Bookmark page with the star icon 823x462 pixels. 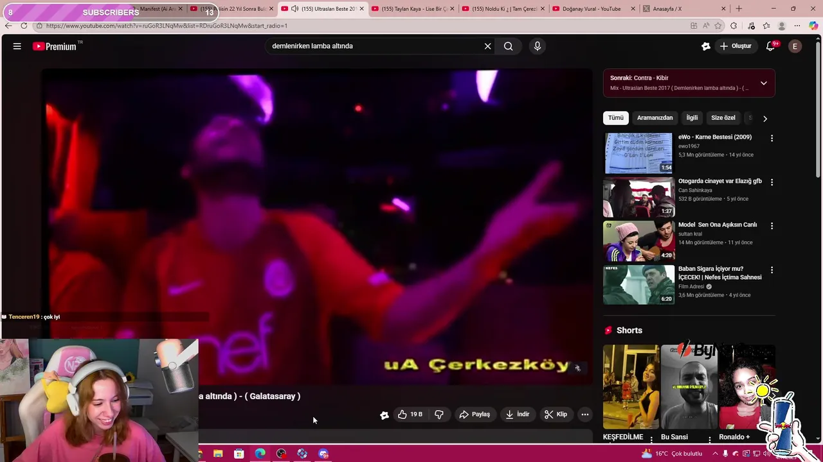[718, 26]
